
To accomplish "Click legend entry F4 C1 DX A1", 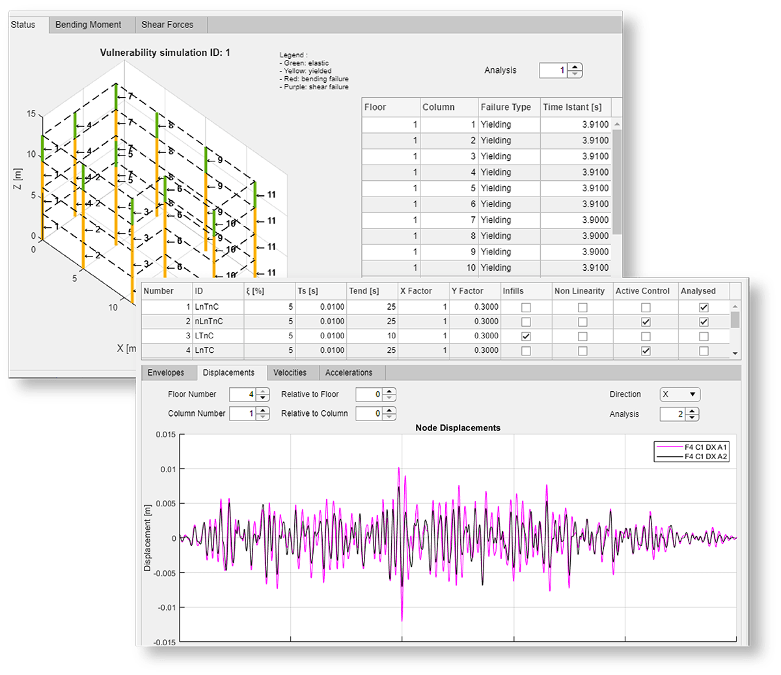I will point(692,447).
